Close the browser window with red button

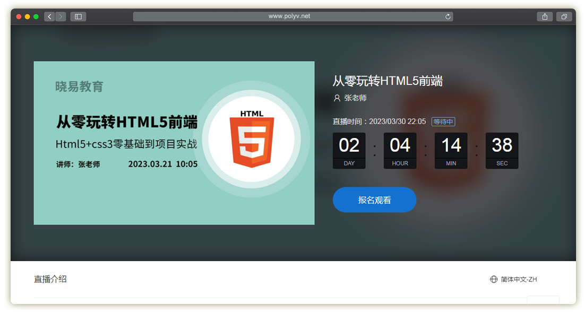[19, 16]
